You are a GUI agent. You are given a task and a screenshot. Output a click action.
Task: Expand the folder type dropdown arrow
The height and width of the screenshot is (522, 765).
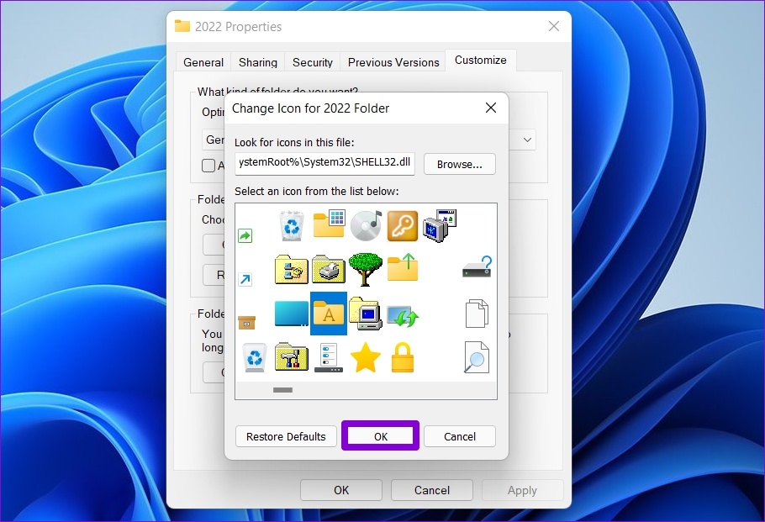click(x=527, y=140)
